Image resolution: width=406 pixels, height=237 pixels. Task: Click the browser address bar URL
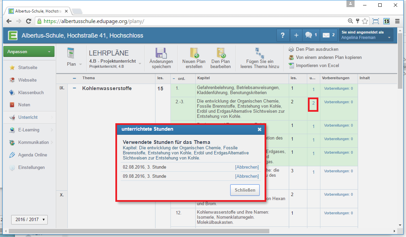click(94, 21)
